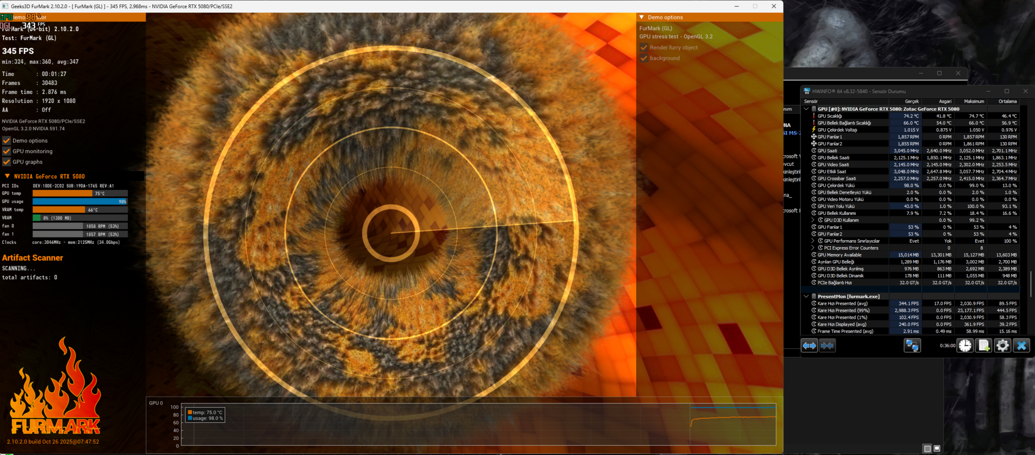Click the list view icon in background window
This screenshot has width=1035, height=455.
[x=927, y=449]
